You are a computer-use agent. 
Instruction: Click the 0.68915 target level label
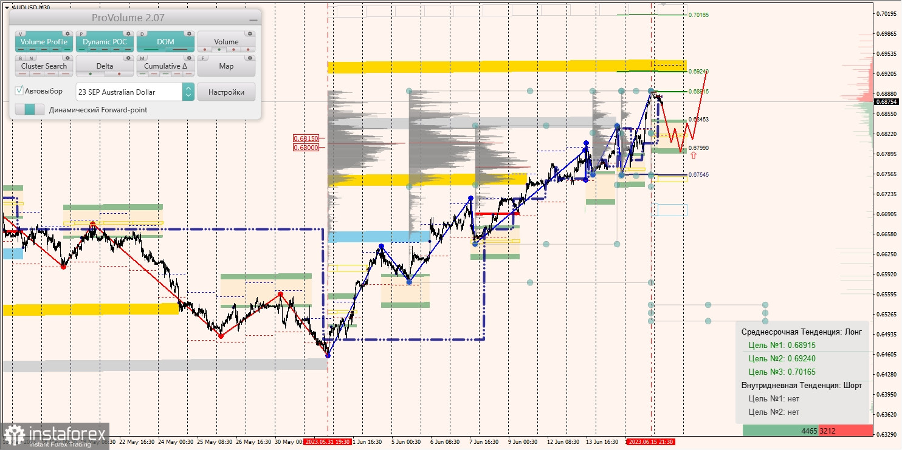click(x=698, y=91)
